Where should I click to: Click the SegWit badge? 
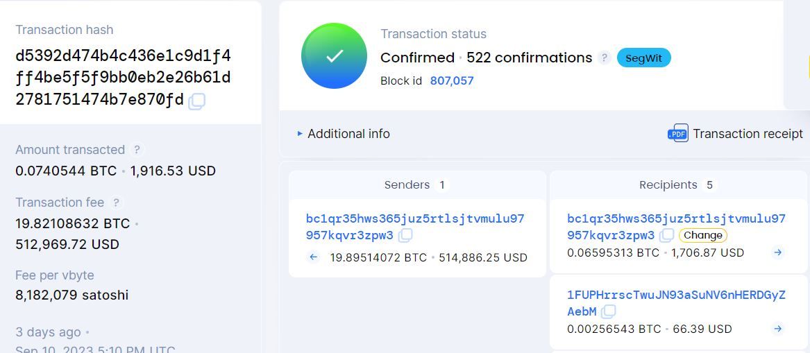[x=643, y=58]
